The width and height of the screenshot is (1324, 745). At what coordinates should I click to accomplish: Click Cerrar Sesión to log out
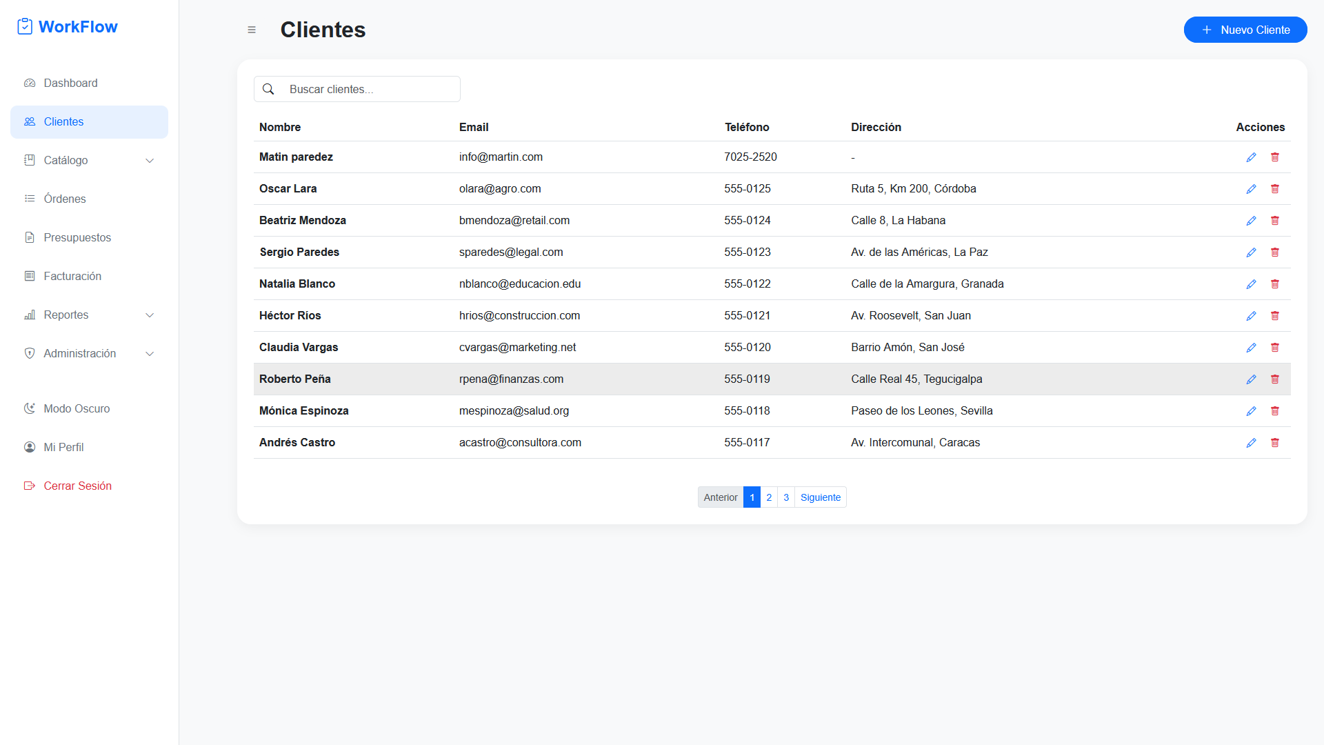[89, 486]
